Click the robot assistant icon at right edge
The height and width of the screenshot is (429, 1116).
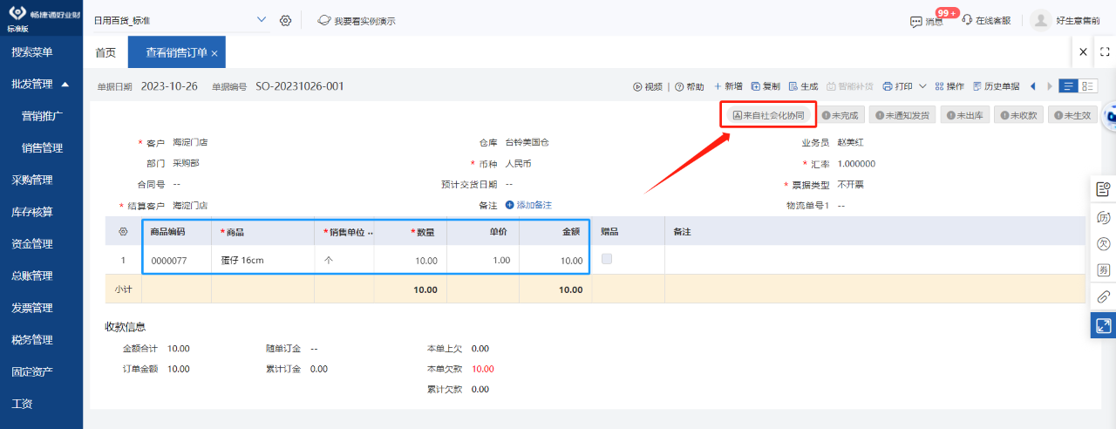point(1110,115)
